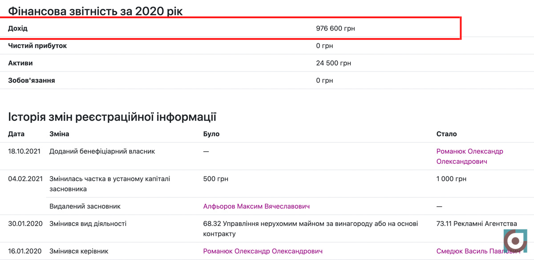This screenshot has height=260, width=534.
Task: Select the 24 500 грн assets value
Action: click(x=333, y=63)
